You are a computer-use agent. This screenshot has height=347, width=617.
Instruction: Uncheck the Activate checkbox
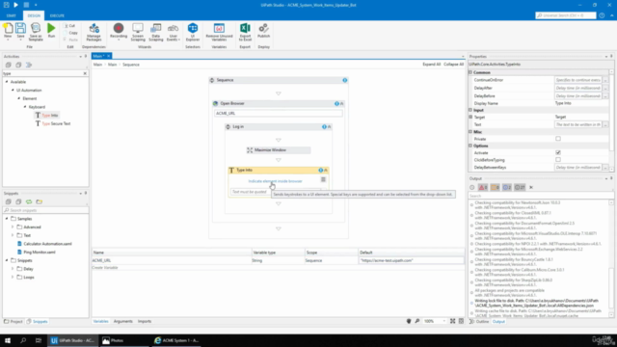(558, 152)
